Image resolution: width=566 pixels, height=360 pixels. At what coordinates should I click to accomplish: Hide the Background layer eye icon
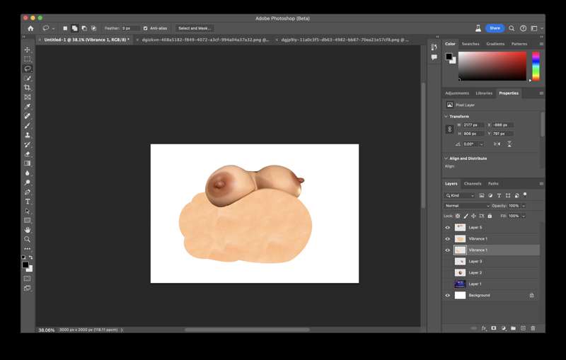tap(448, 296)
